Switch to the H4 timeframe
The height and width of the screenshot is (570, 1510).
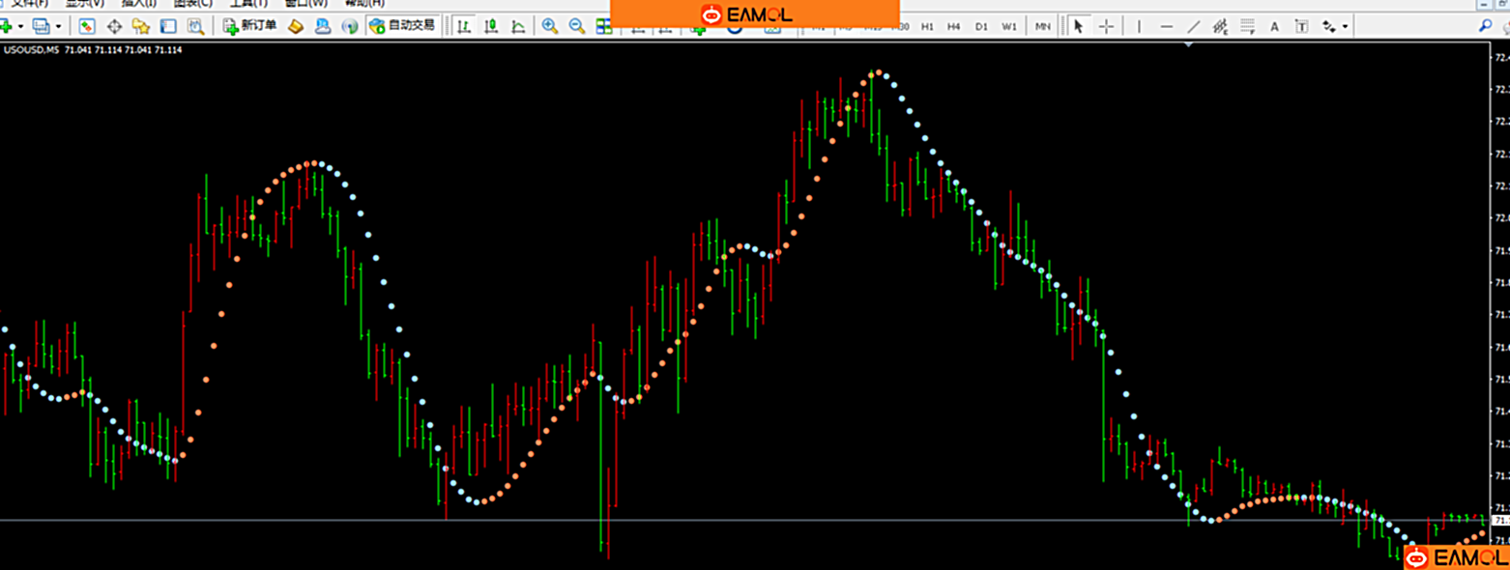[x=954, y=27]
